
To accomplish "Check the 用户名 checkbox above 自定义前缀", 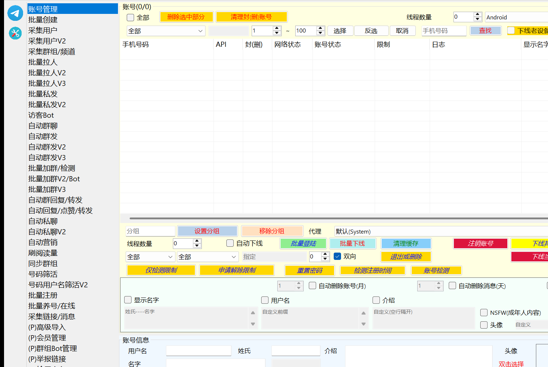I will (x=265, y=300).
